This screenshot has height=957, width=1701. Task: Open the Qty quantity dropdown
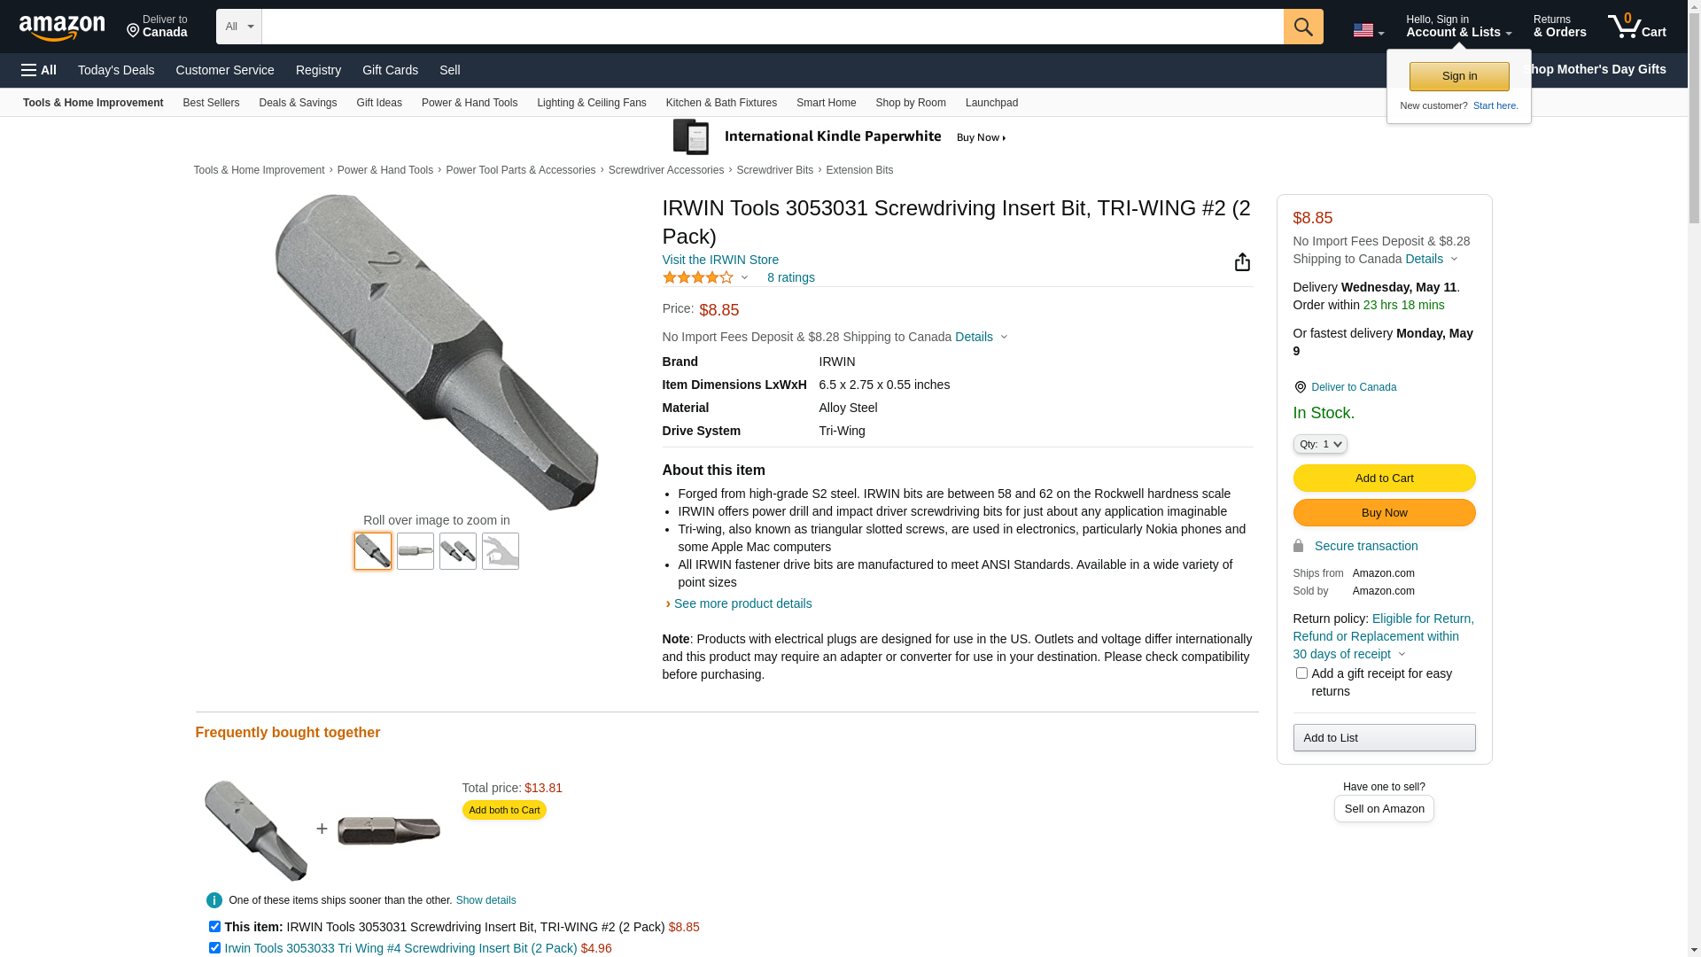tap(1320, 444)
